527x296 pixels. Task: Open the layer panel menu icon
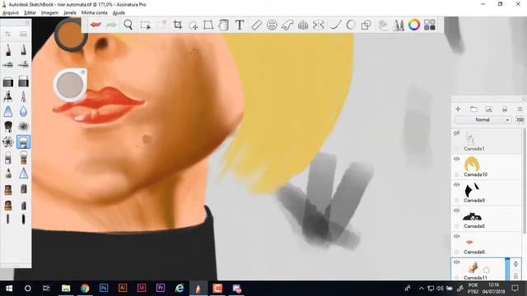520,109
